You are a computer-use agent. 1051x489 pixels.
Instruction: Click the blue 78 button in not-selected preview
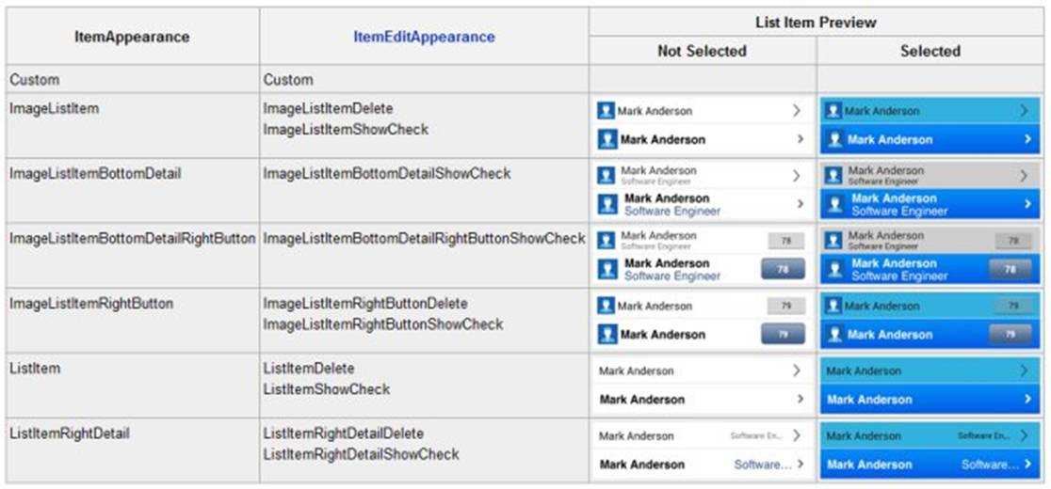[783, 269]
